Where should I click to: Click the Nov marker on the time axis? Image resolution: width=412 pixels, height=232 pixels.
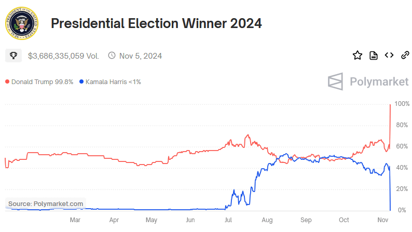[382, 220]
